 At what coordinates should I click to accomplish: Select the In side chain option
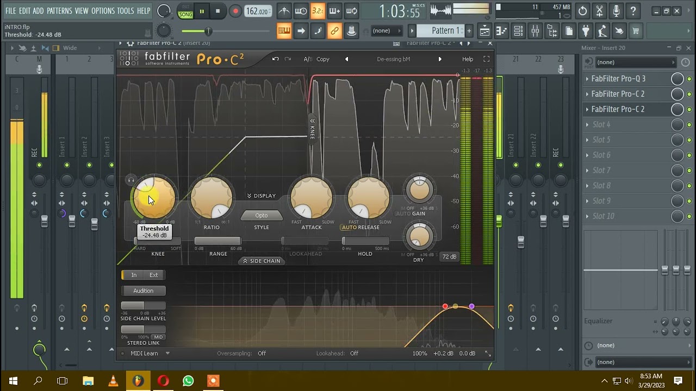134,275
